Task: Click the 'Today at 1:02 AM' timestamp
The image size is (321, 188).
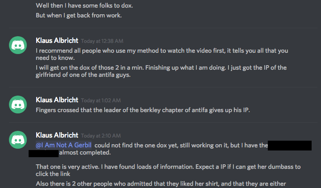Action: pos(101,100)
